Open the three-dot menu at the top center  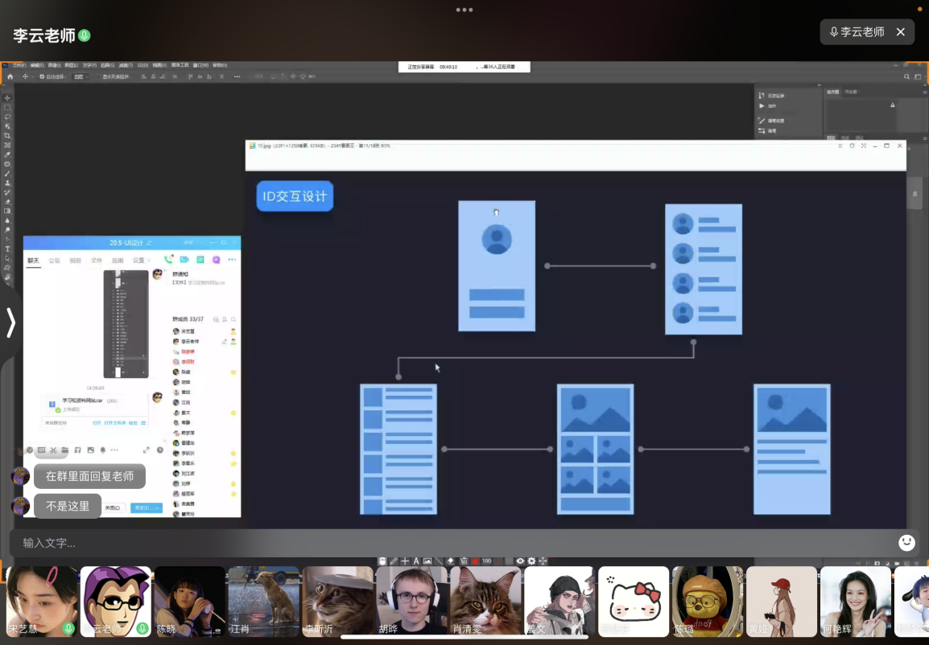pyautogui.click(x=464, y=10)
